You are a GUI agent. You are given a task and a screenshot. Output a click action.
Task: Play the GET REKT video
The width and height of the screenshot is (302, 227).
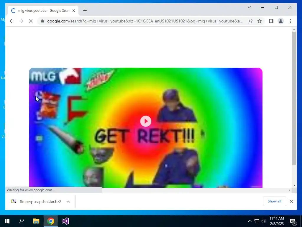tap(146, 121)
